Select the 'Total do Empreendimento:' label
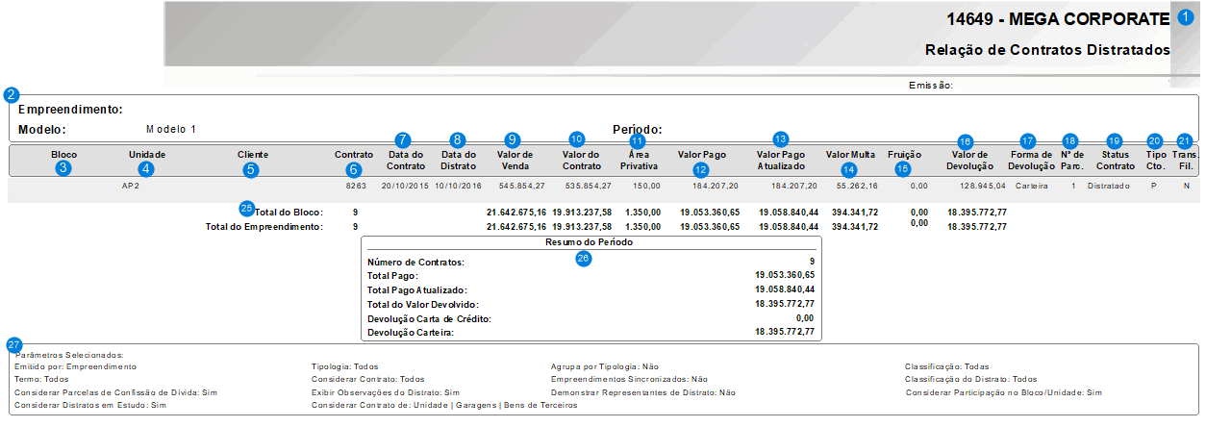This screenshot has height=427, width=1206. (264, 227)
